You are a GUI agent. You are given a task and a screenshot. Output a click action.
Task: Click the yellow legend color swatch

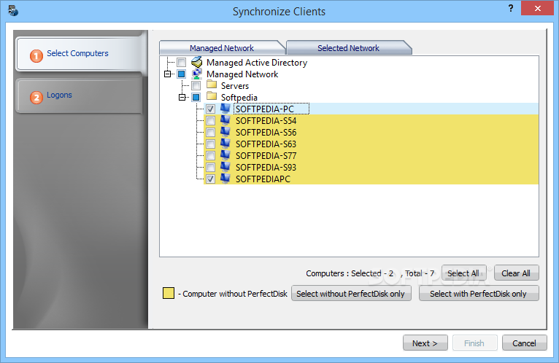click(169, 293)
